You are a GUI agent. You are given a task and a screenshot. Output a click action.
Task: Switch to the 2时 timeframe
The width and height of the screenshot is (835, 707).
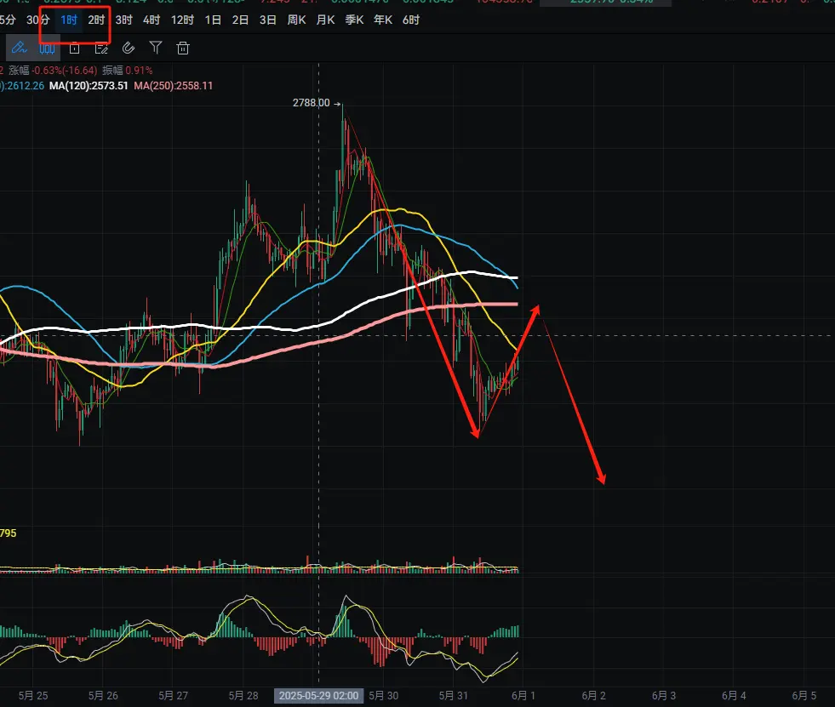coord(96,20)
